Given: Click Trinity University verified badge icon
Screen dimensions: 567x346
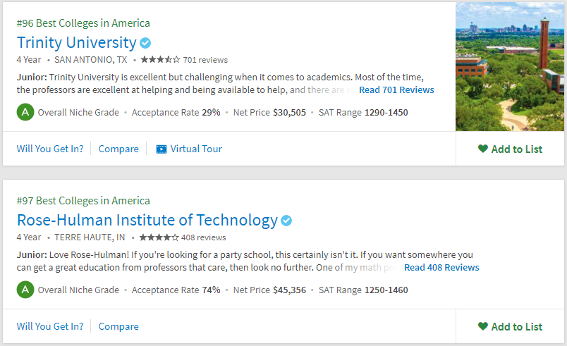Looking at the screenshot, I should pos(145,43).
